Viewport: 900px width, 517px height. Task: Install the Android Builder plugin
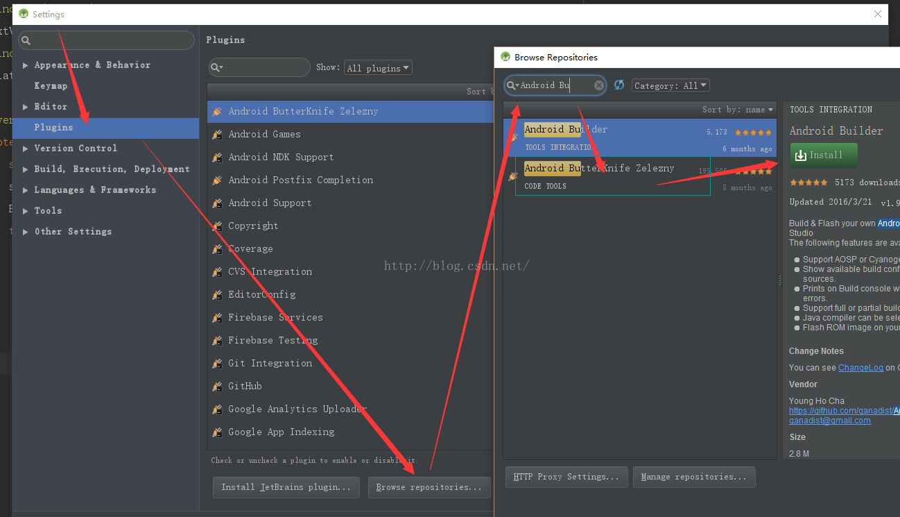(x=824, y=155)
